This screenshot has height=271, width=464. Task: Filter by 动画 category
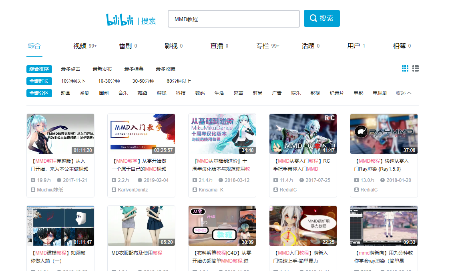pyautogui.click(x=65, y=93)
